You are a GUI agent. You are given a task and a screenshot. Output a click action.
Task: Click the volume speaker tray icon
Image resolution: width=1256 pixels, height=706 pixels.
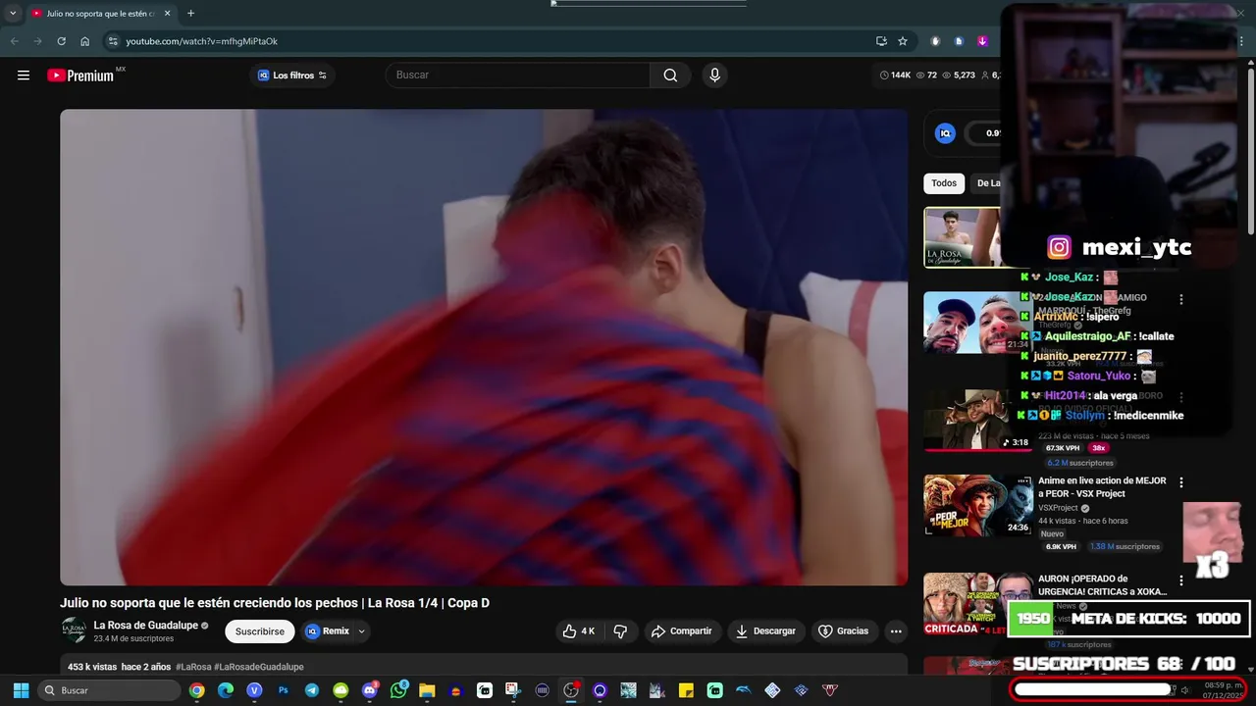(1185, 690)
